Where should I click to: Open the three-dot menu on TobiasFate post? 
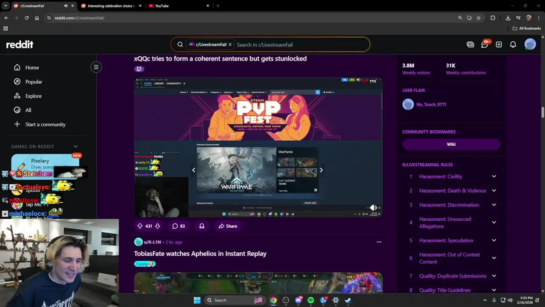tap(379, 242)
